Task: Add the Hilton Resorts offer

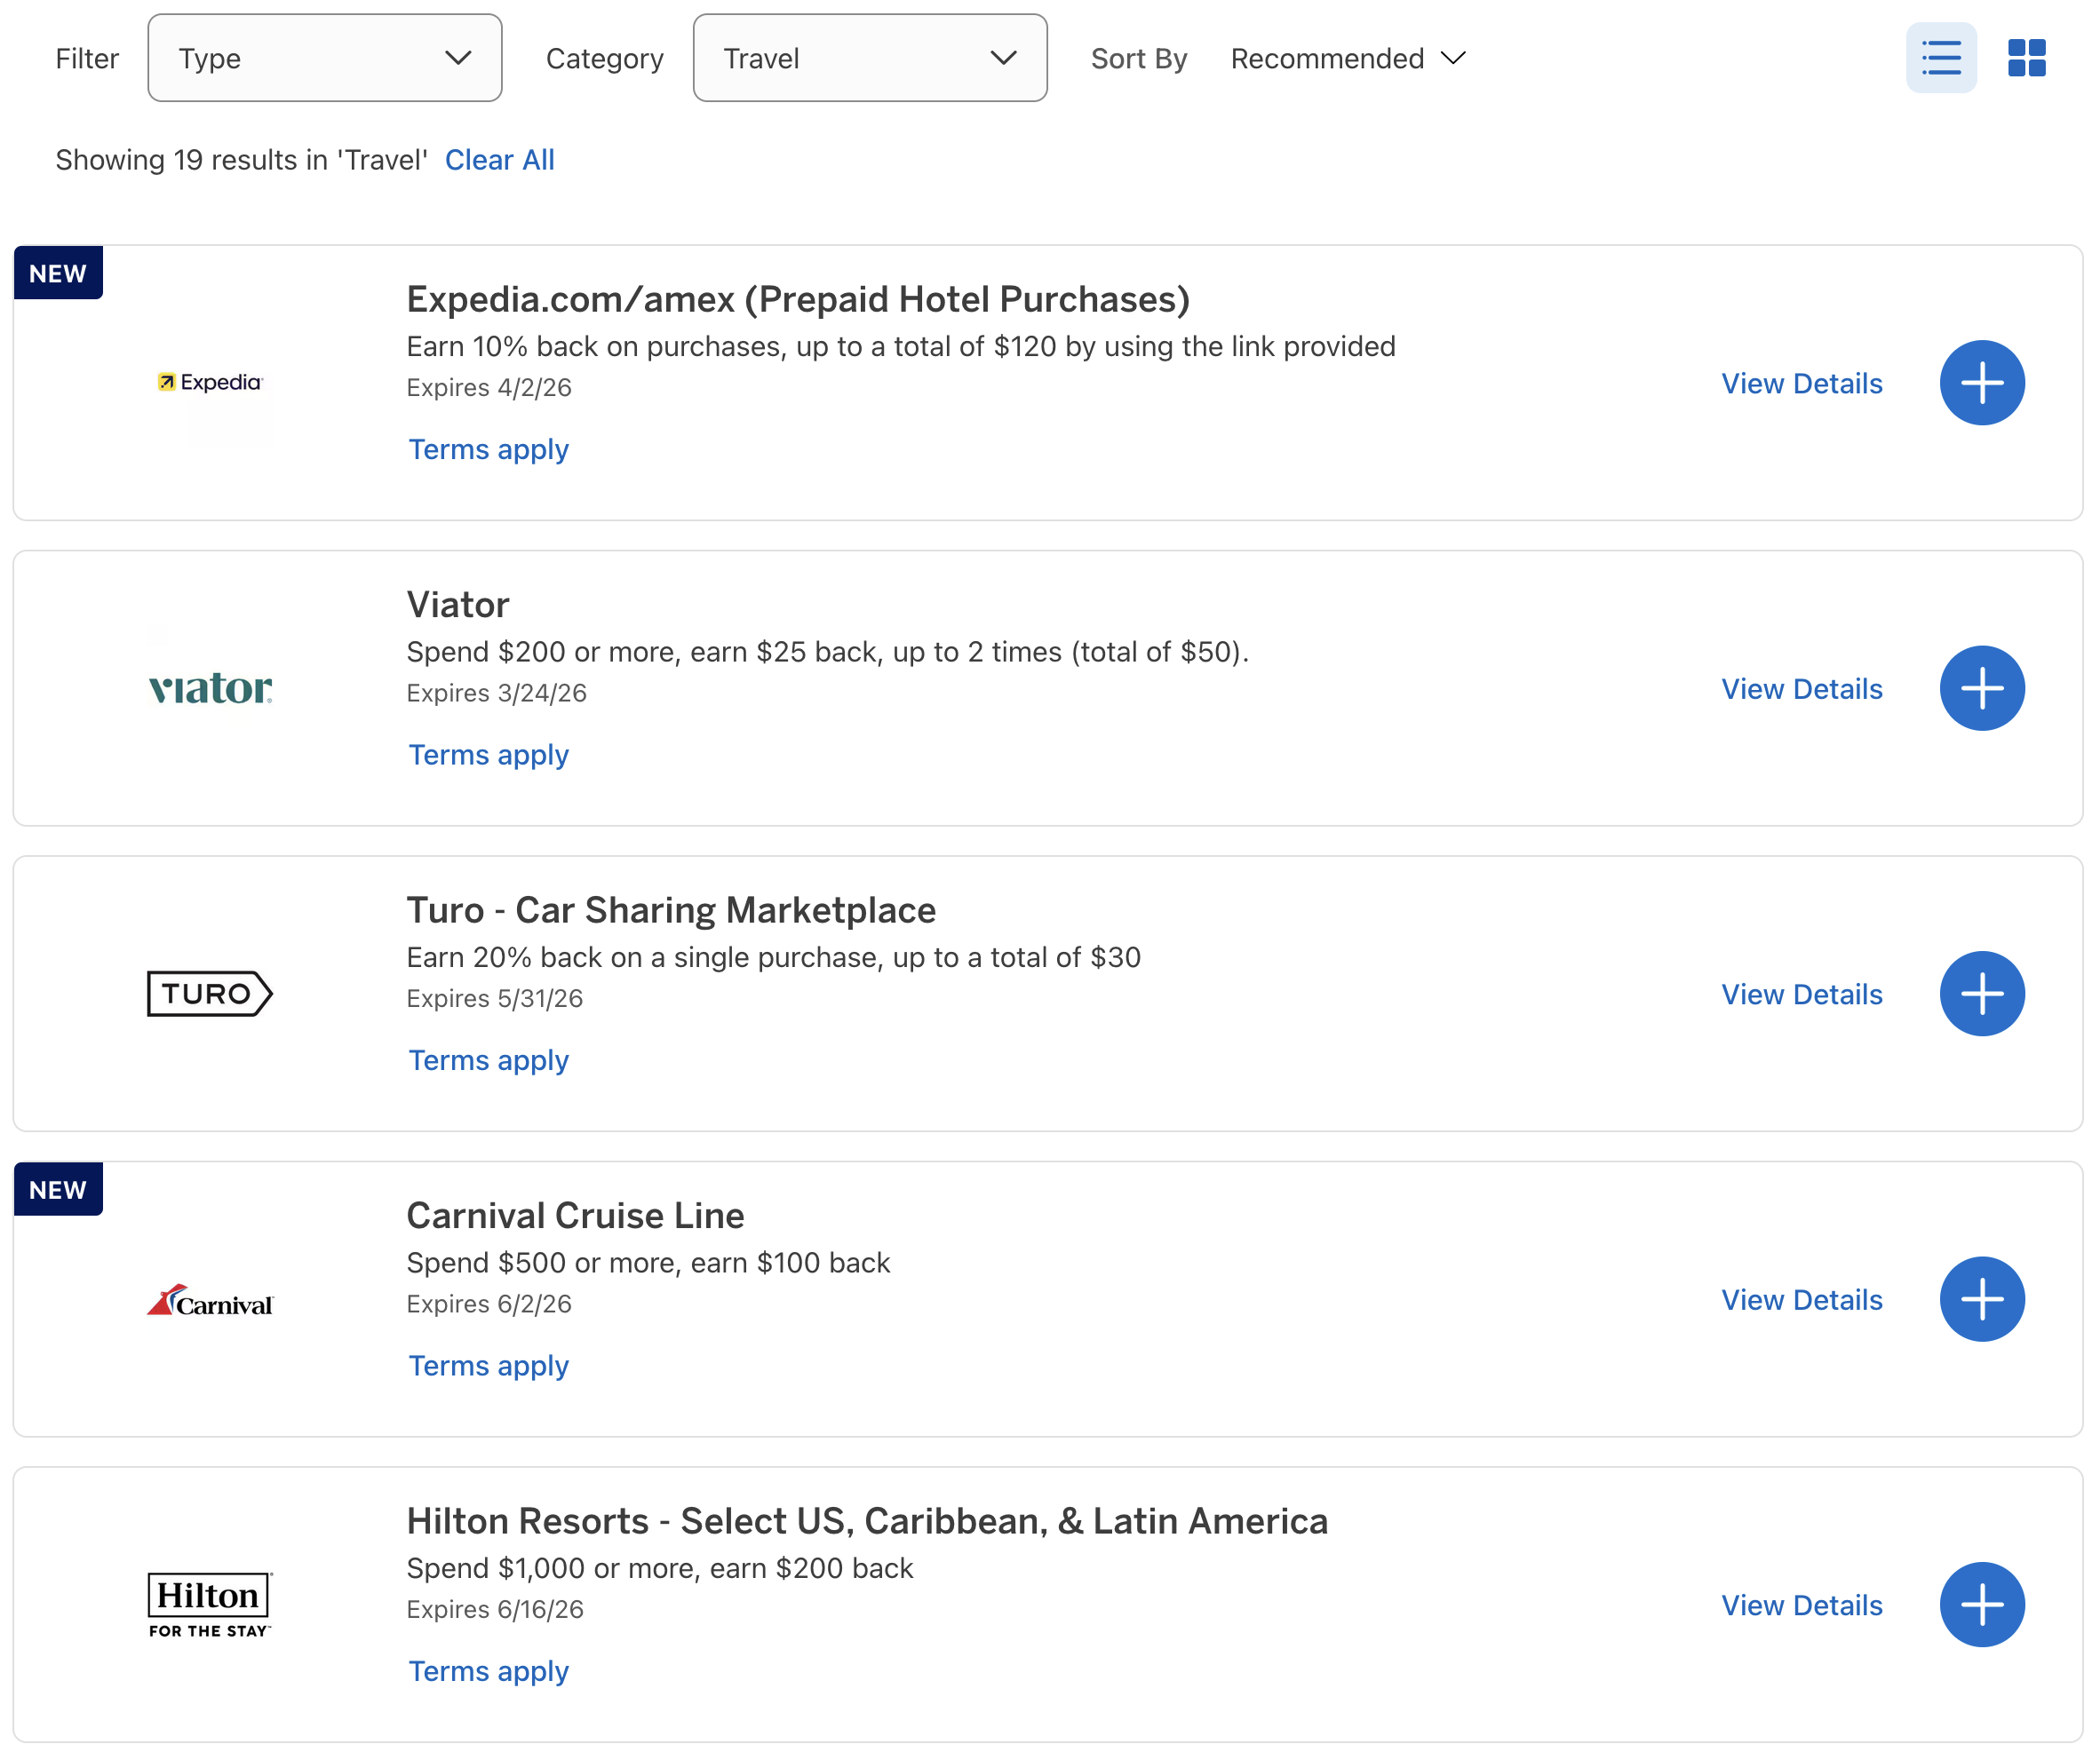Action: [x=1982, y=1604]
